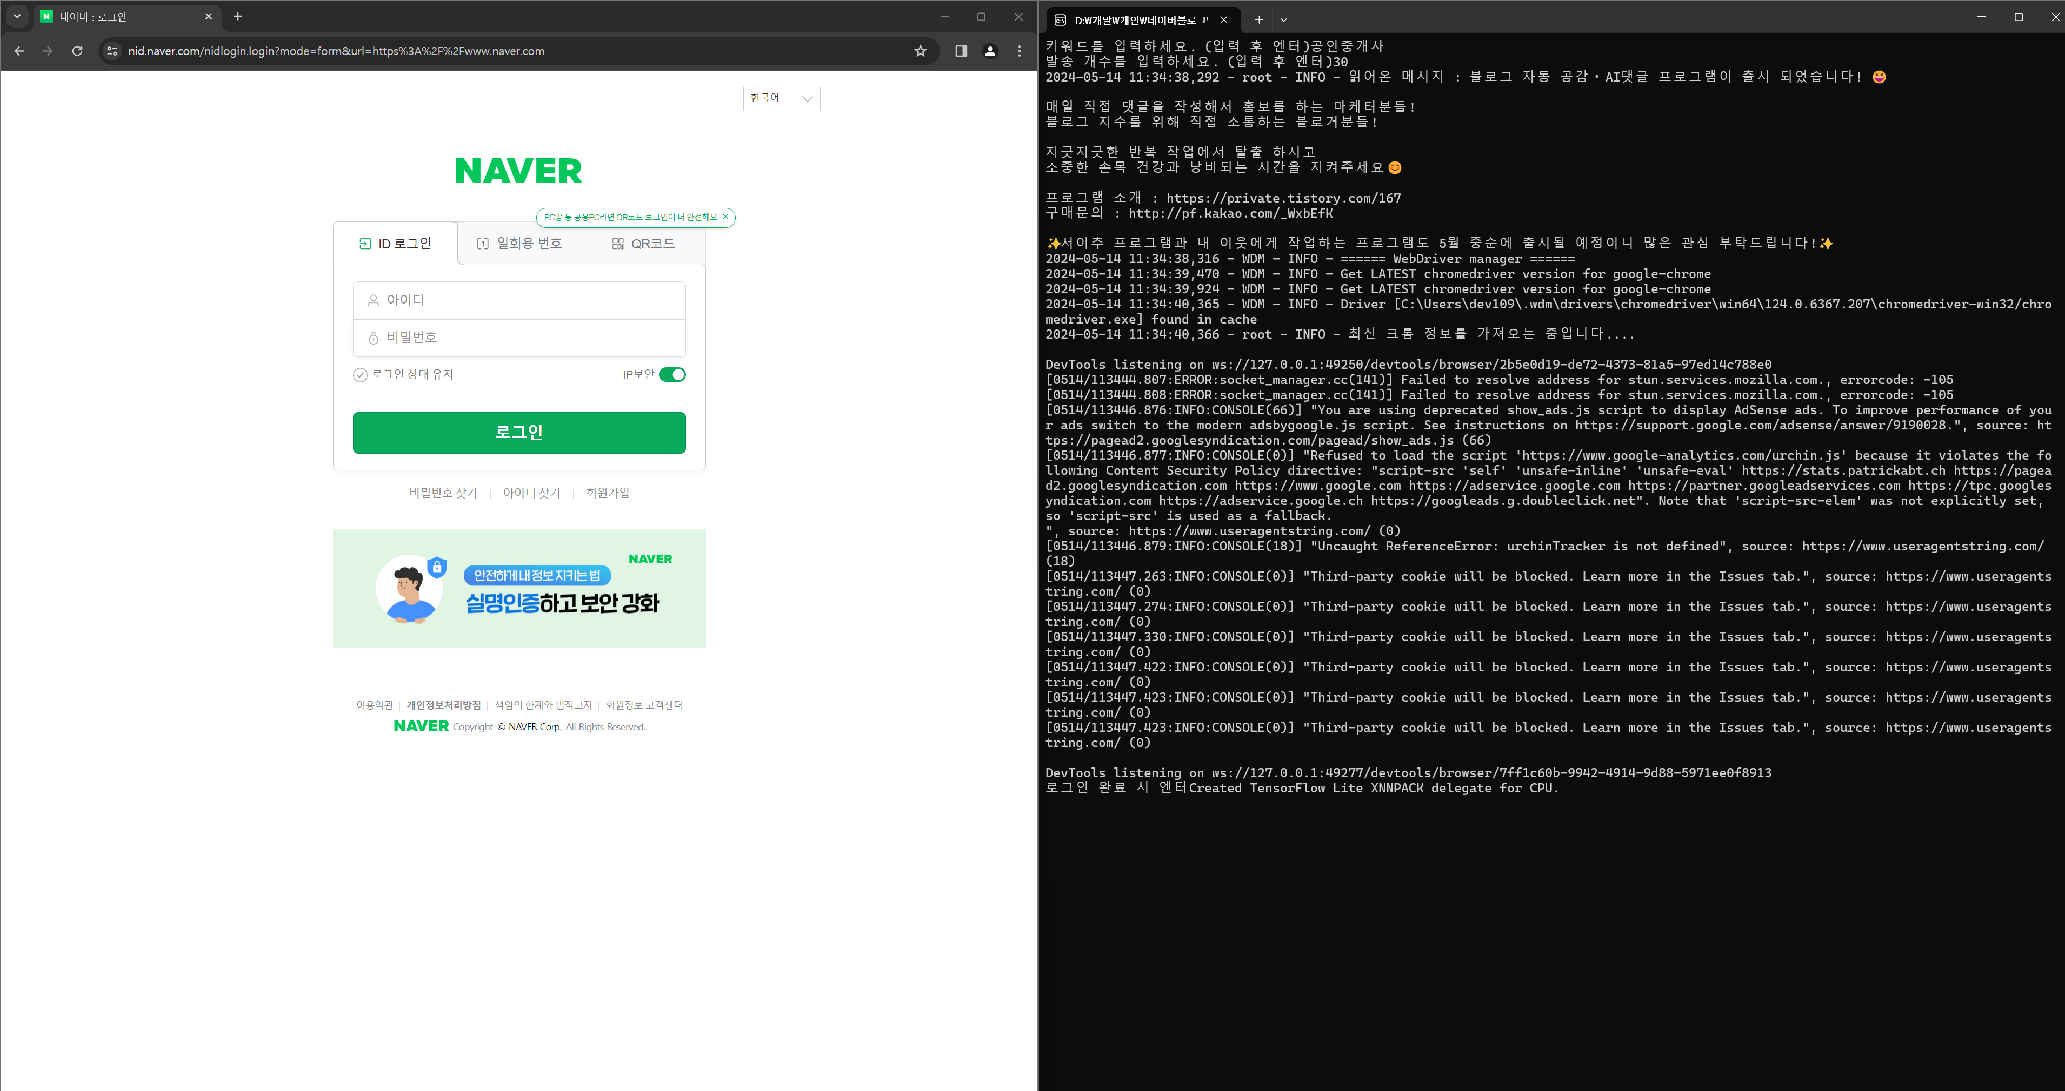Open the 비밀번호 찾기 link

pyautogui.click(x=443, y=493)
